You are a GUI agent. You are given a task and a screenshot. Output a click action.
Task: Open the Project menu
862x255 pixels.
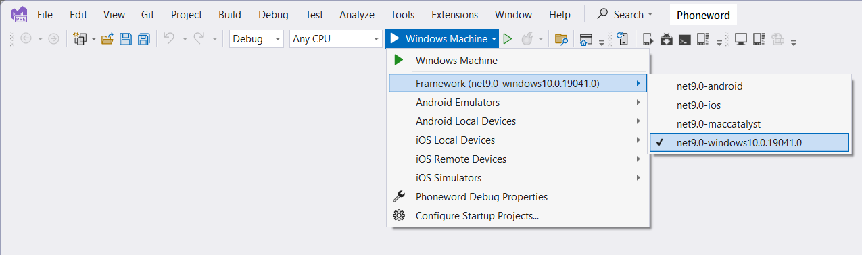[187, 14]
